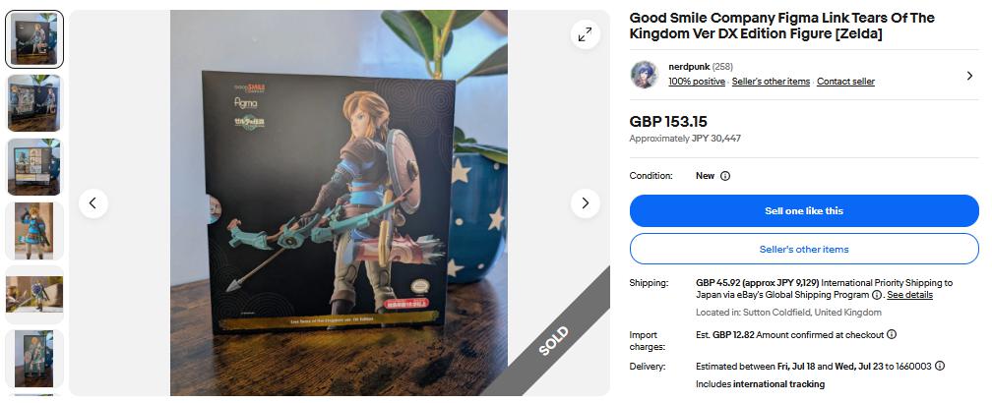Screen dimensions: 992x403
Task: Click the info icon next to Condition New
Action: tap(725, 176)
